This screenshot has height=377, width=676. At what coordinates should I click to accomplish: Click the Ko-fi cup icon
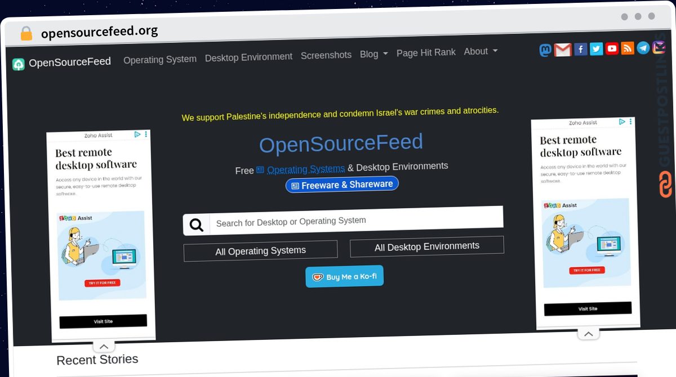coord(318,277)
